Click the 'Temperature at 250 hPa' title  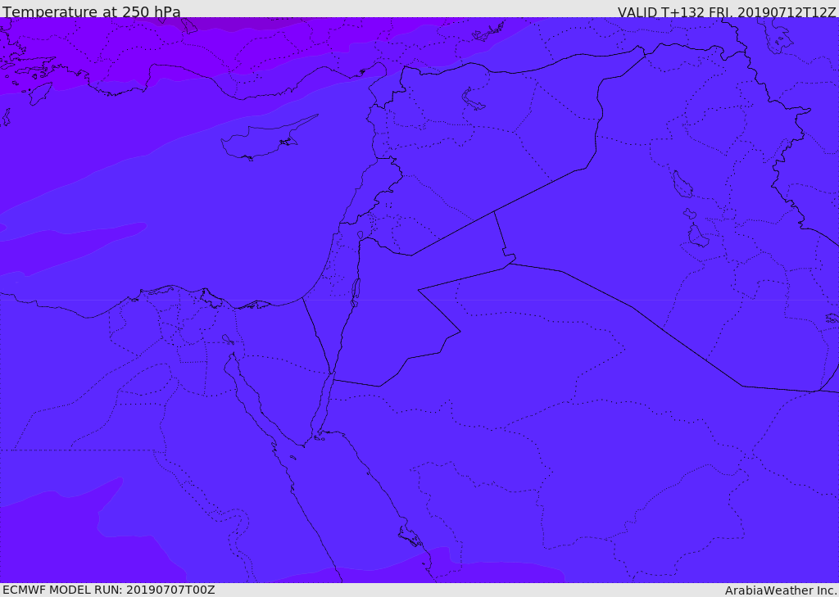(x=92, y=11)
